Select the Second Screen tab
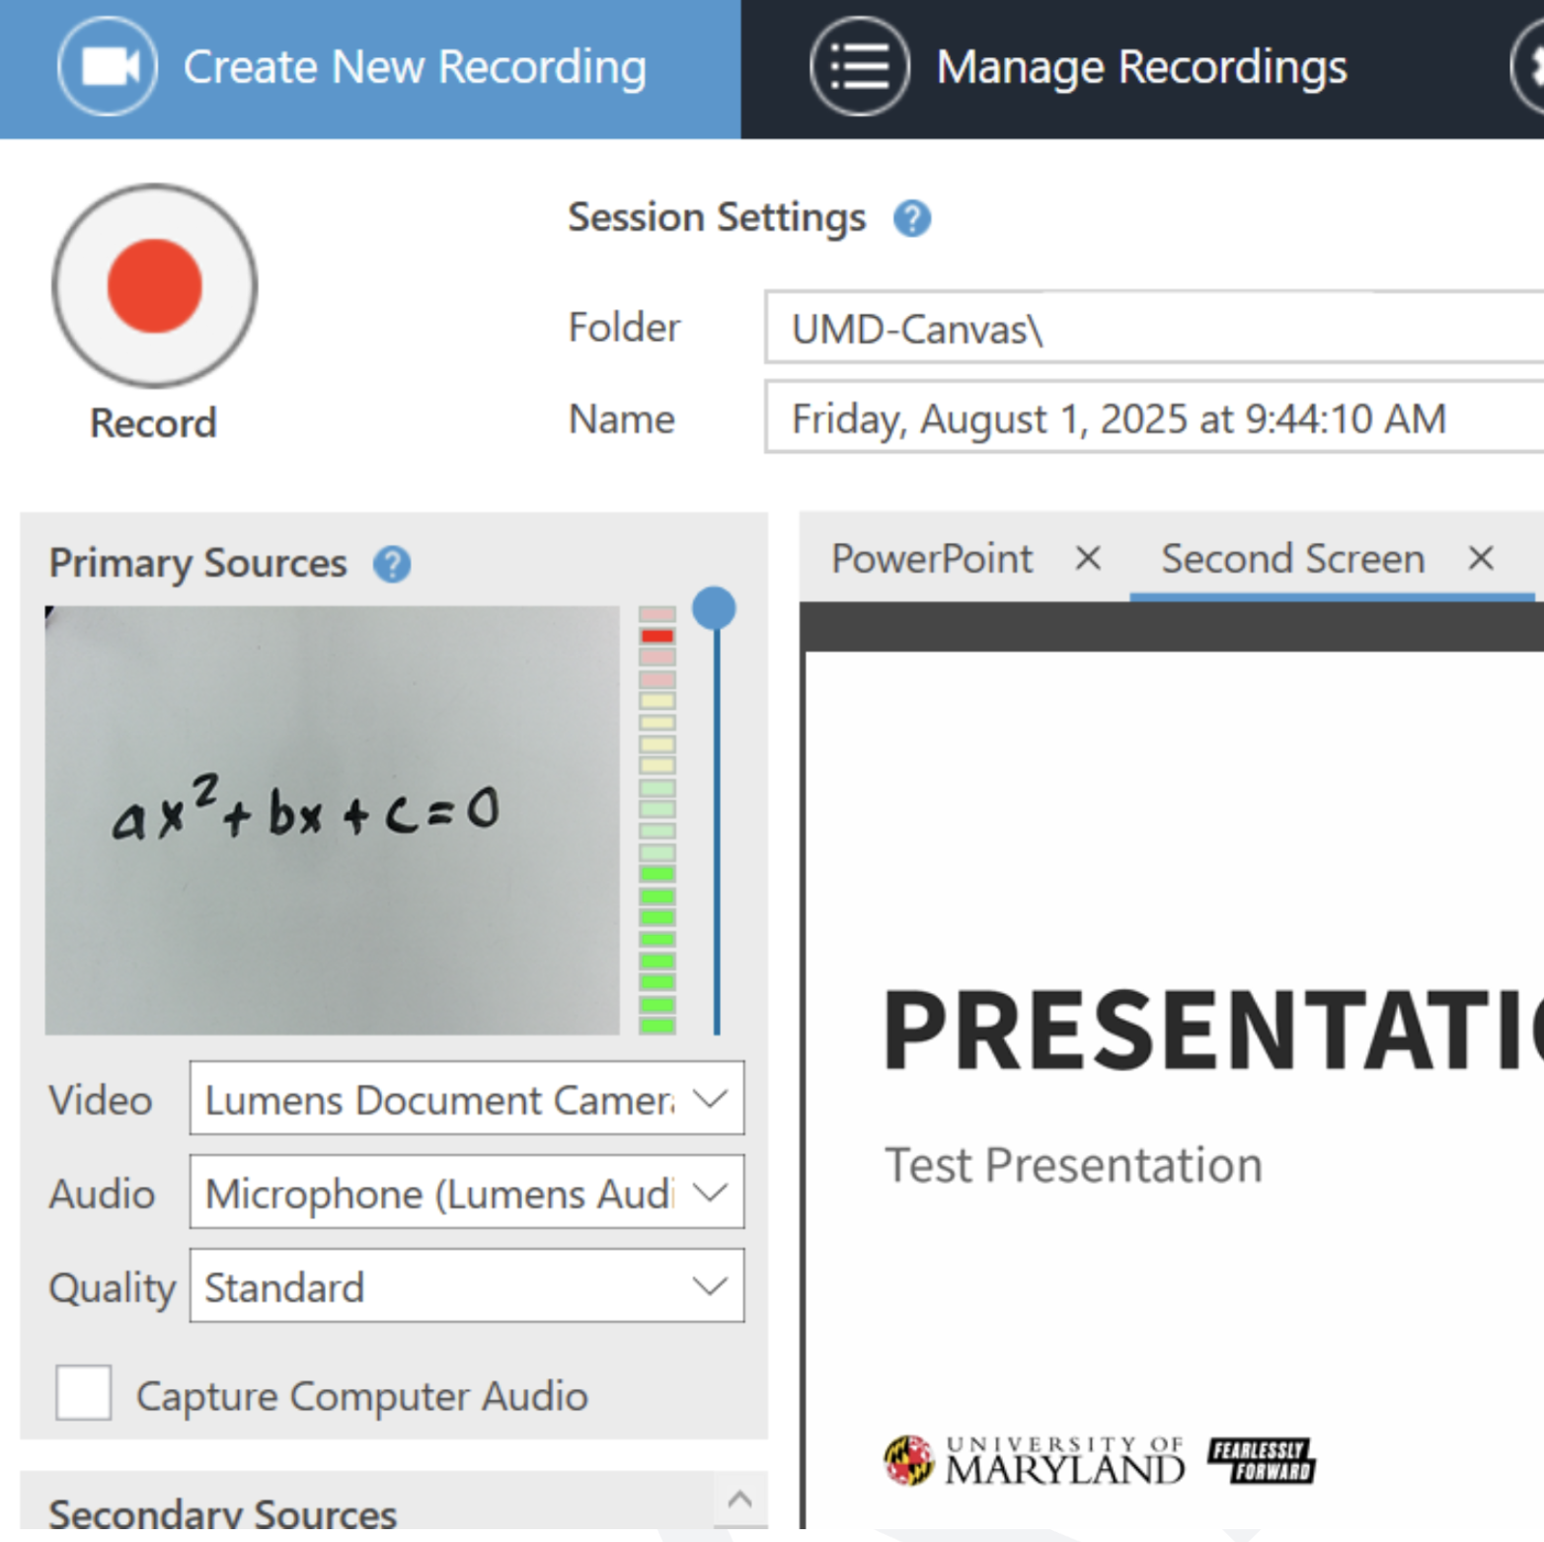1544x1542 pixels. (1292, 559)
